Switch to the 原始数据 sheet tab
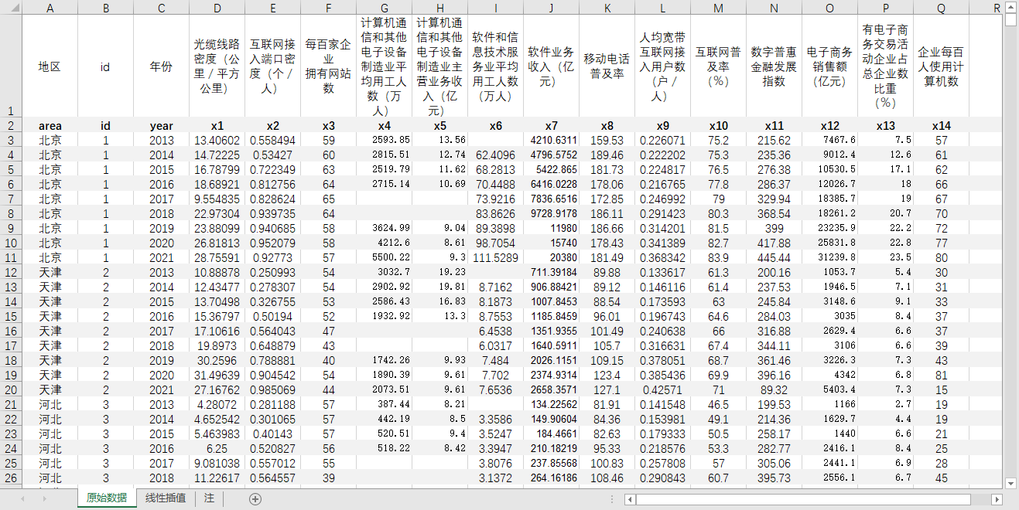Screen dimensions: 1019x510 tap(107, 498)
